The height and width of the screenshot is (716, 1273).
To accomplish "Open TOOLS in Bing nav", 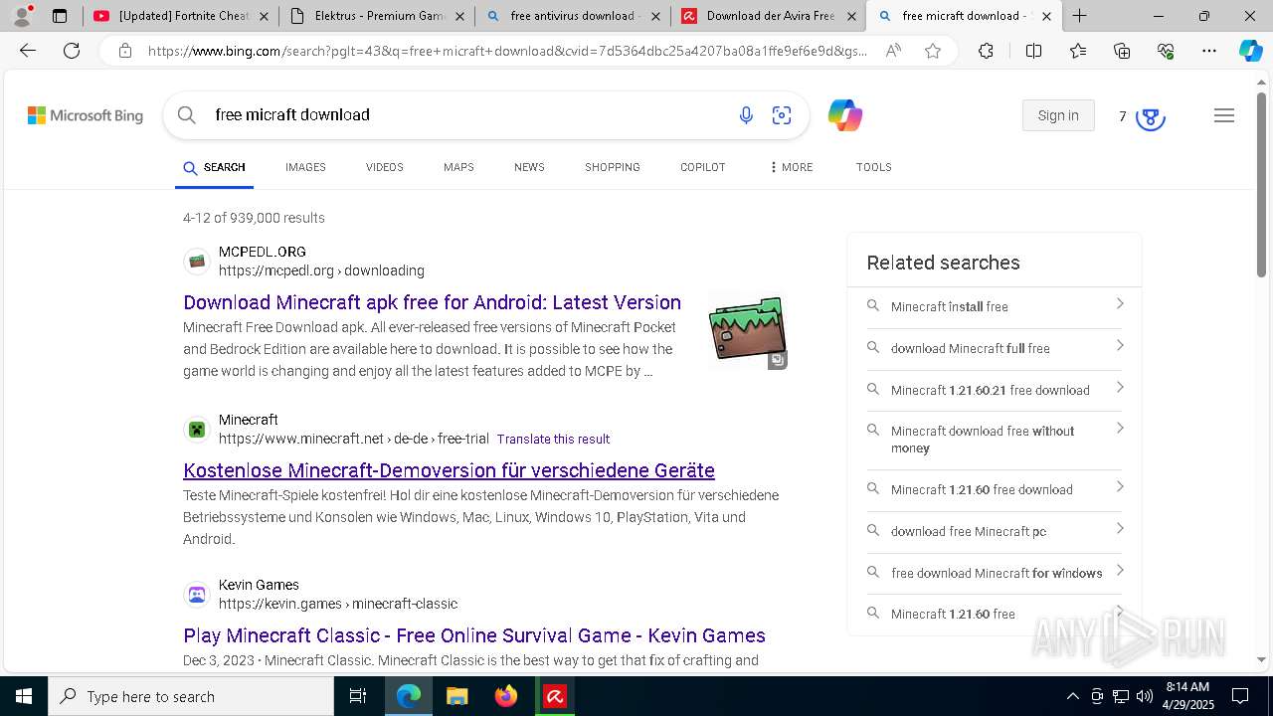I will 874,167.
